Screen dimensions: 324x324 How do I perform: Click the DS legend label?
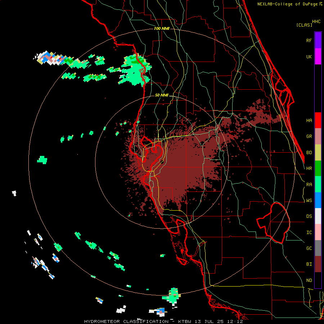tap(309, 216)
